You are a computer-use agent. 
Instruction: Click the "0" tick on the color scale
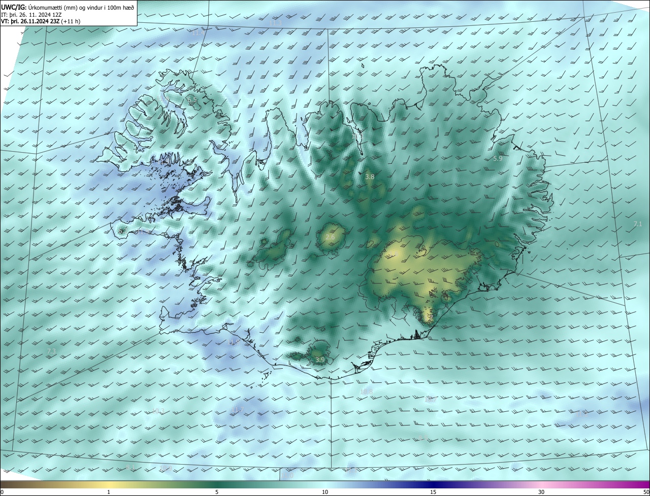coord(2,492)
